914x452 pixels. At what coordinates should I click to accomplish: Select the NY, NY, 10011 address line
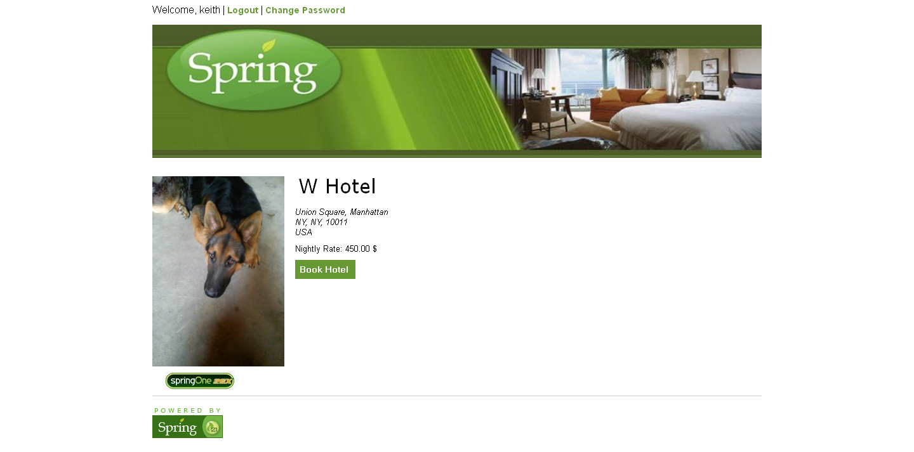[321, 223]
